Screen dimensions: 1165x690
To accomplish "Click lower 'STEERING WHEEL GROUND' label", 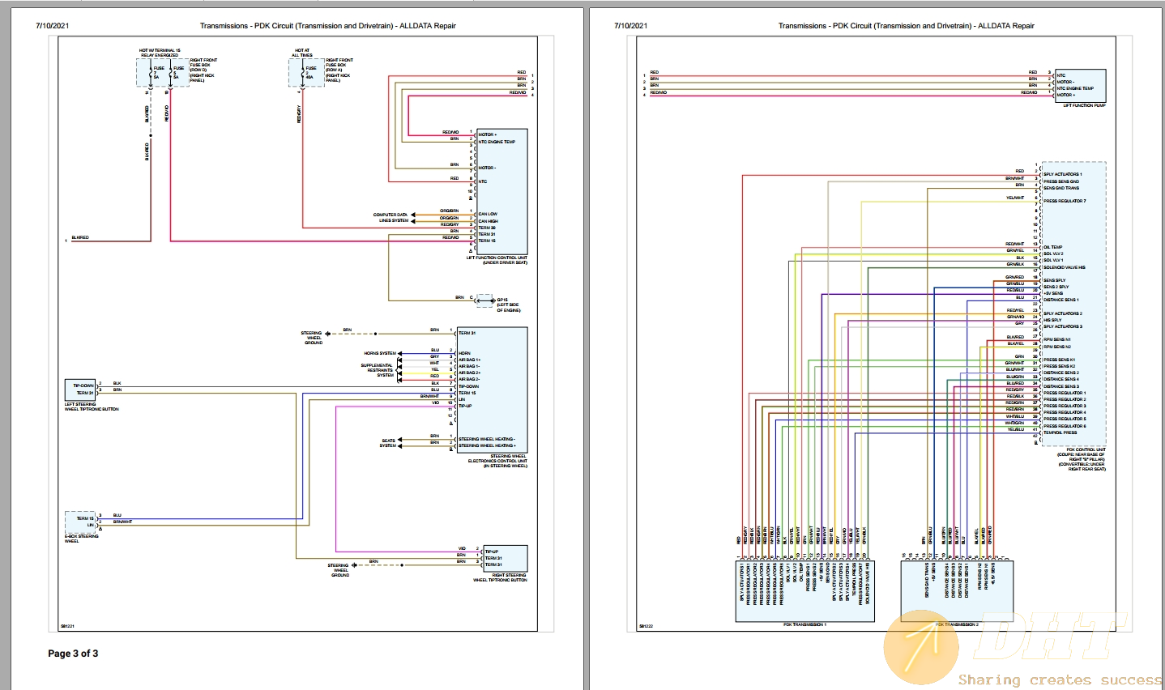I will [x=339, y=570].
